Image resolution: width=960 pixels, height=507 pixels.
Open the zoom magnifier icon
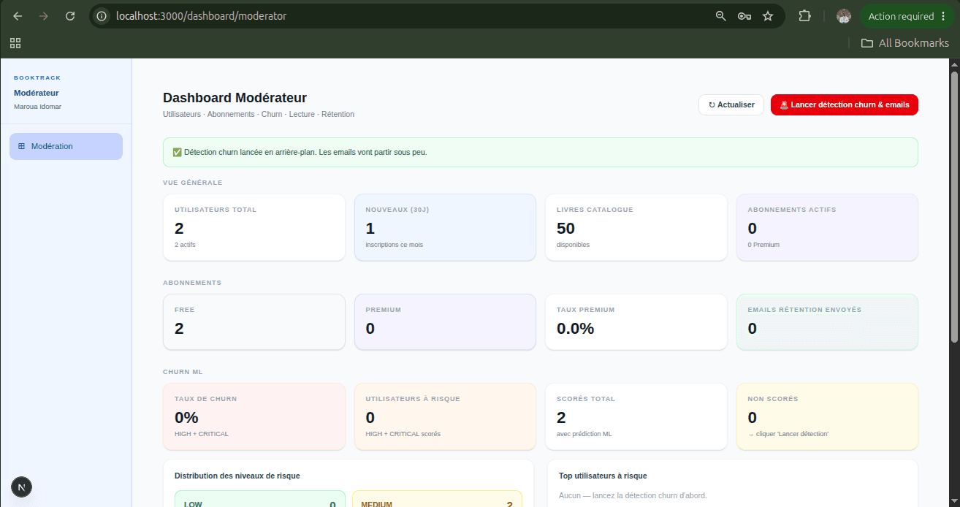click(x=721, y=16)
